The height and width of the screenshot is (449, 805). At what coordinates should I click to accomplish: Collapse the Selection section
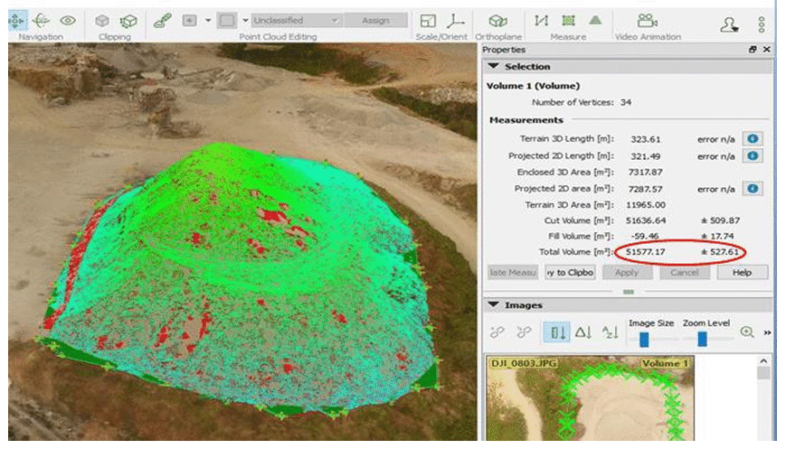493,66
